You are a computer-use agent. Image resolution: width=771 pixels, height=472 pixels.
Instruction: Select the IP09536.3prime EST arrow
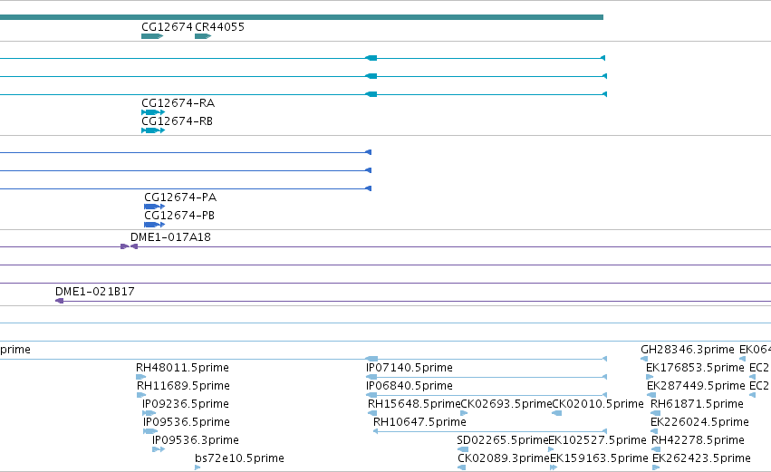click(x=159, y=449)
